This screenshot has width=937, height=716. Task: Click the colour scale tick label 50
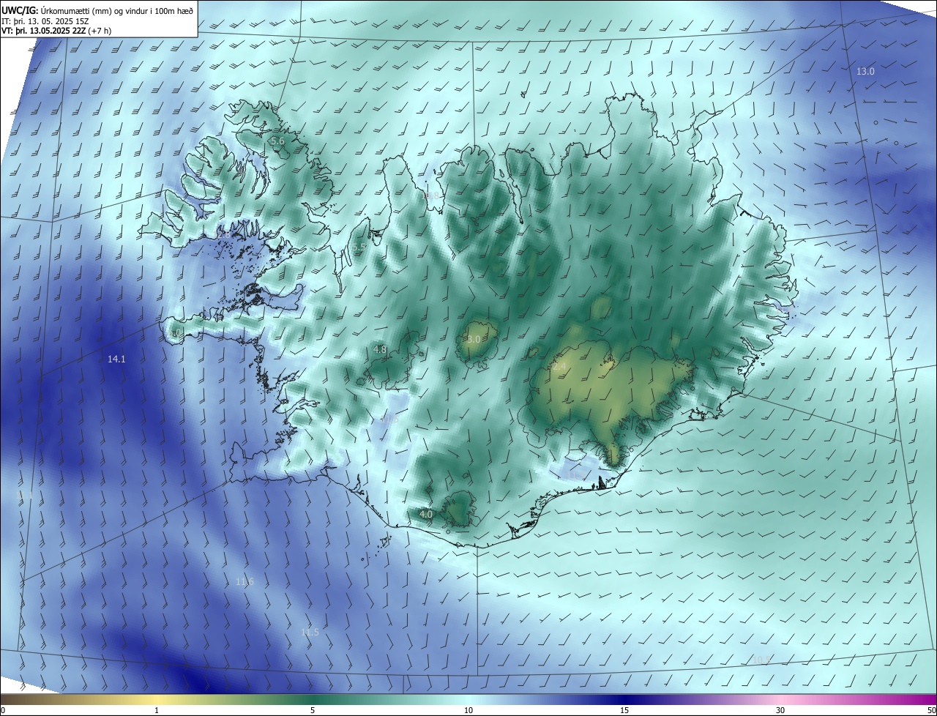pos(931,710)
